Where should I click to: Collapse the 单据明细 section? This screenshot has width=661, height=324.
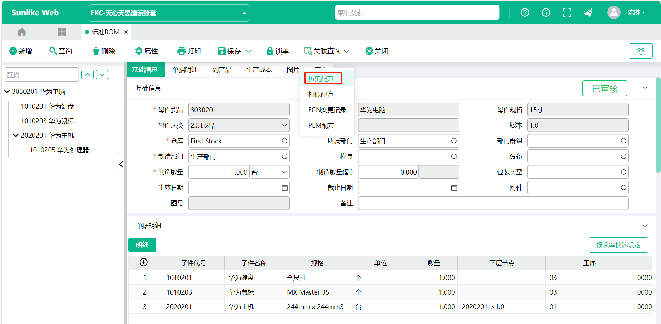click(645, 226)
